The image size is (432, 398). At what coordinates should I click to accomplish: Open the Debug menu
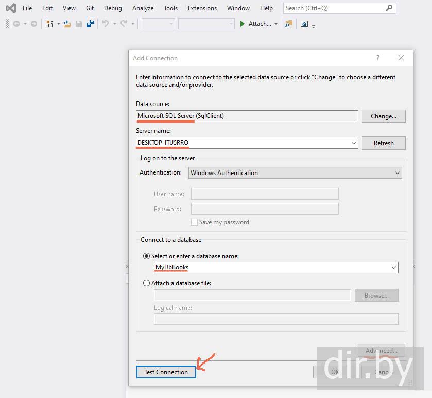(113, 8)
